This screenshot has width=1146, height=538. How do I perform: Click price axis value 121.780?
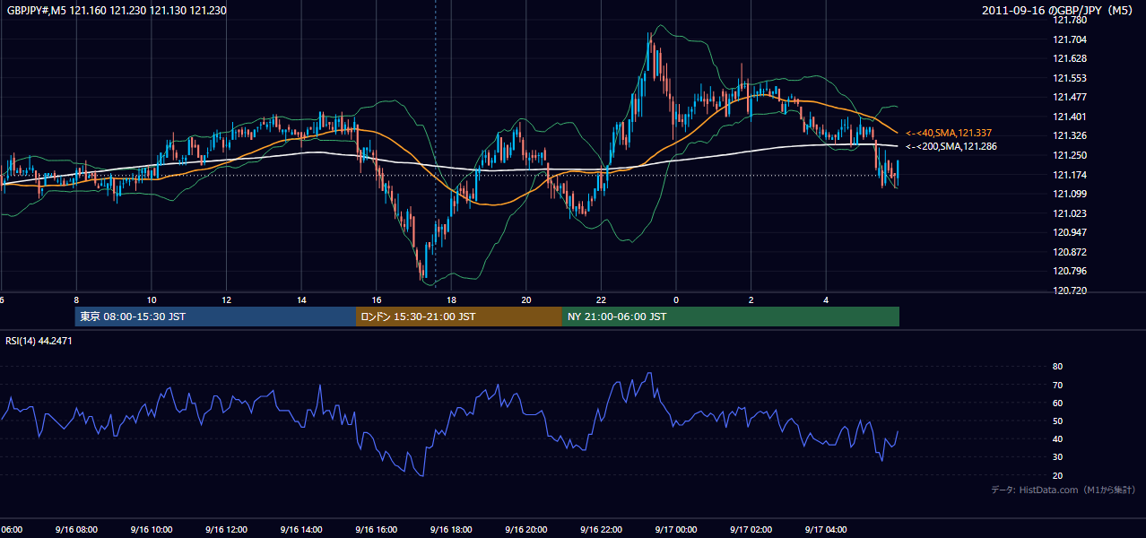tap(1068, 21)
